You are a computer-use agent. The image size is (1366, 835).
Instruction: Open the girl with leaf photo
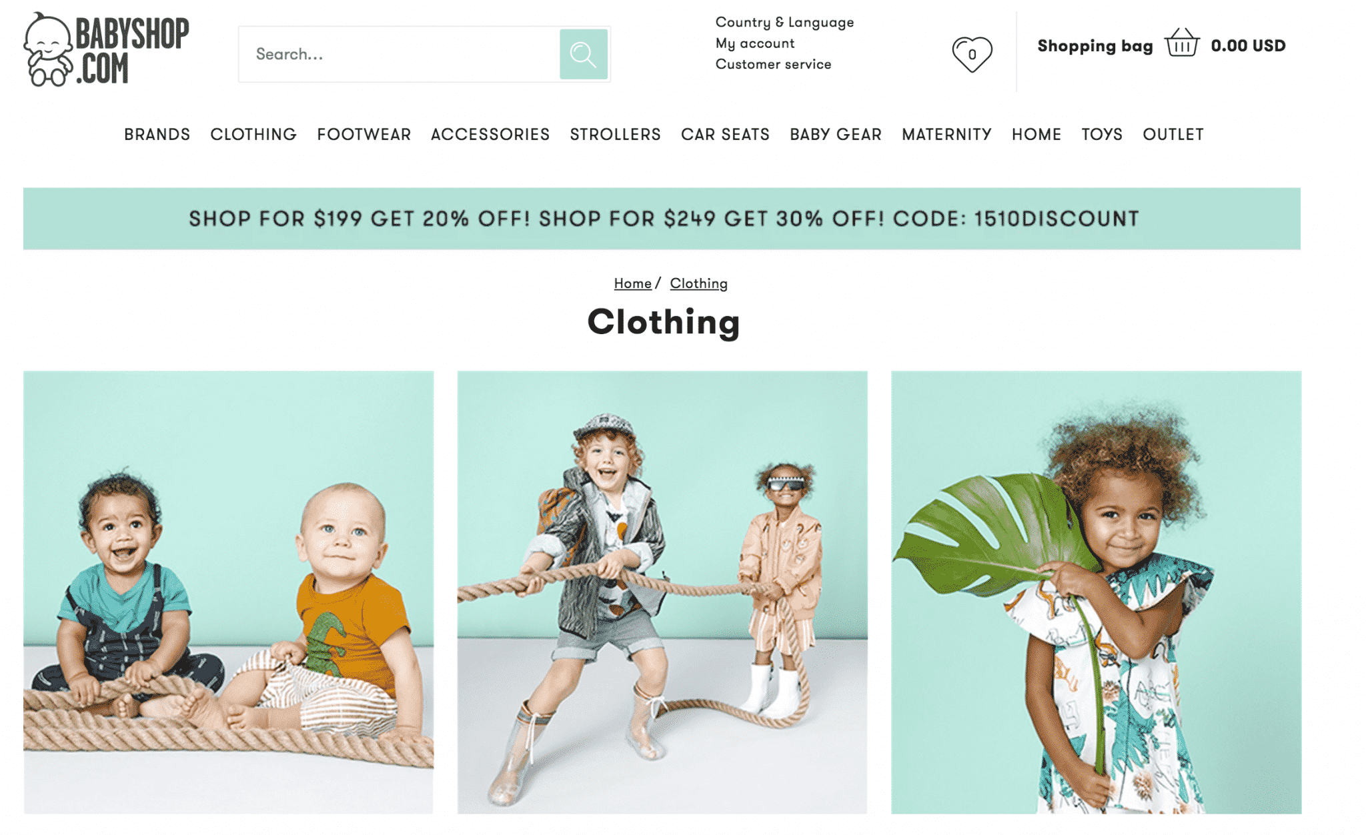point(1096,592)
